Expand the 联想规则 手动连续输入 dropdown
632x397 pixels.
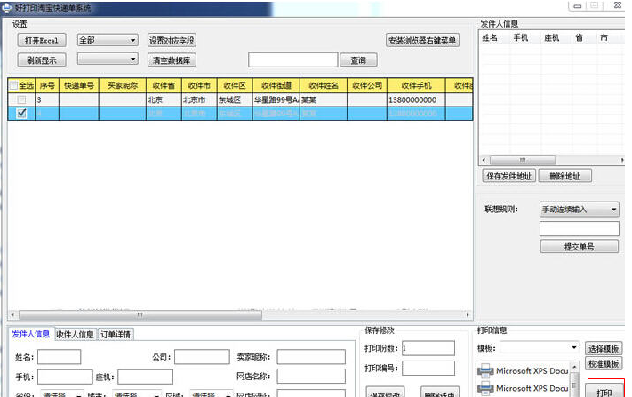(579, 210)
